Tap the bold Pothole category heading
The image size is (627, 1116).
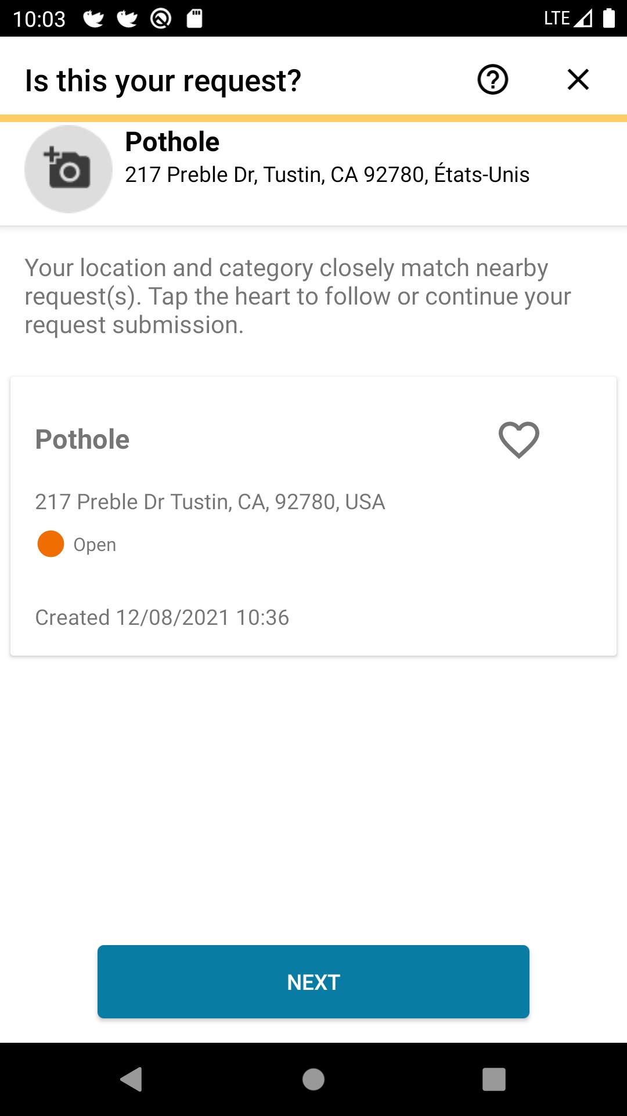(x=172, y=142)
